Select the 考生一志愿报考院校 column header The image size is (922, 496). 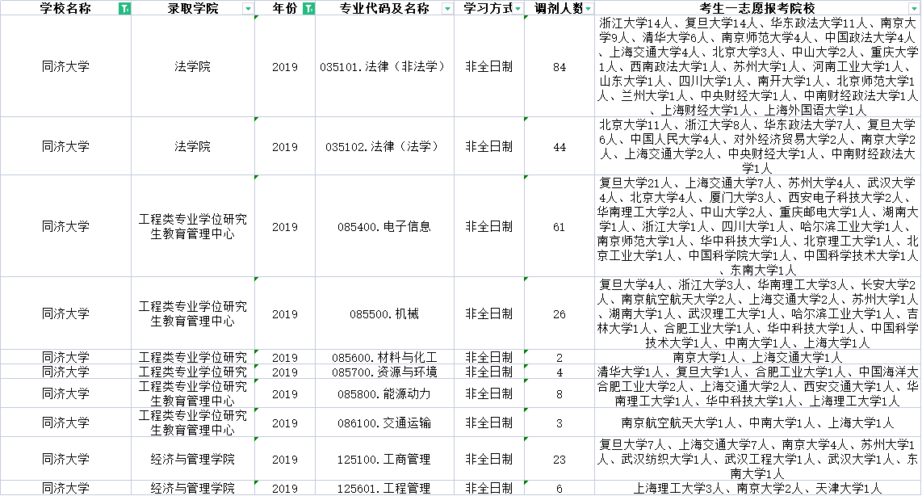point(757,9)
